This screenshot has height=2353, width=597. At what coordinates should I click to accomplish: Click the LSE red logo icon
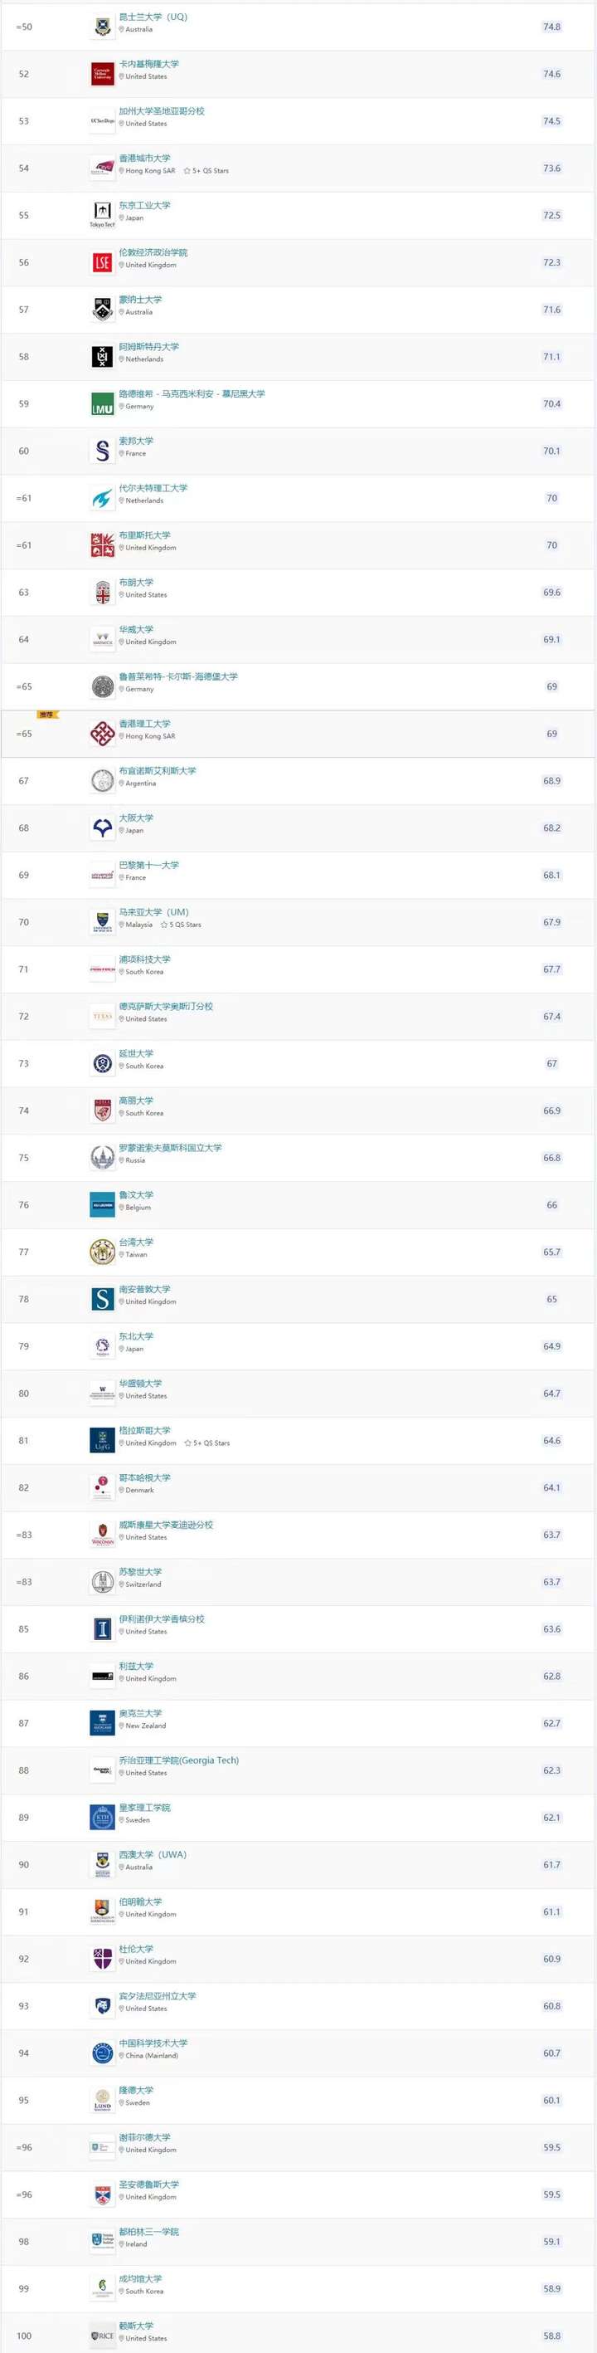click(102, 263)
